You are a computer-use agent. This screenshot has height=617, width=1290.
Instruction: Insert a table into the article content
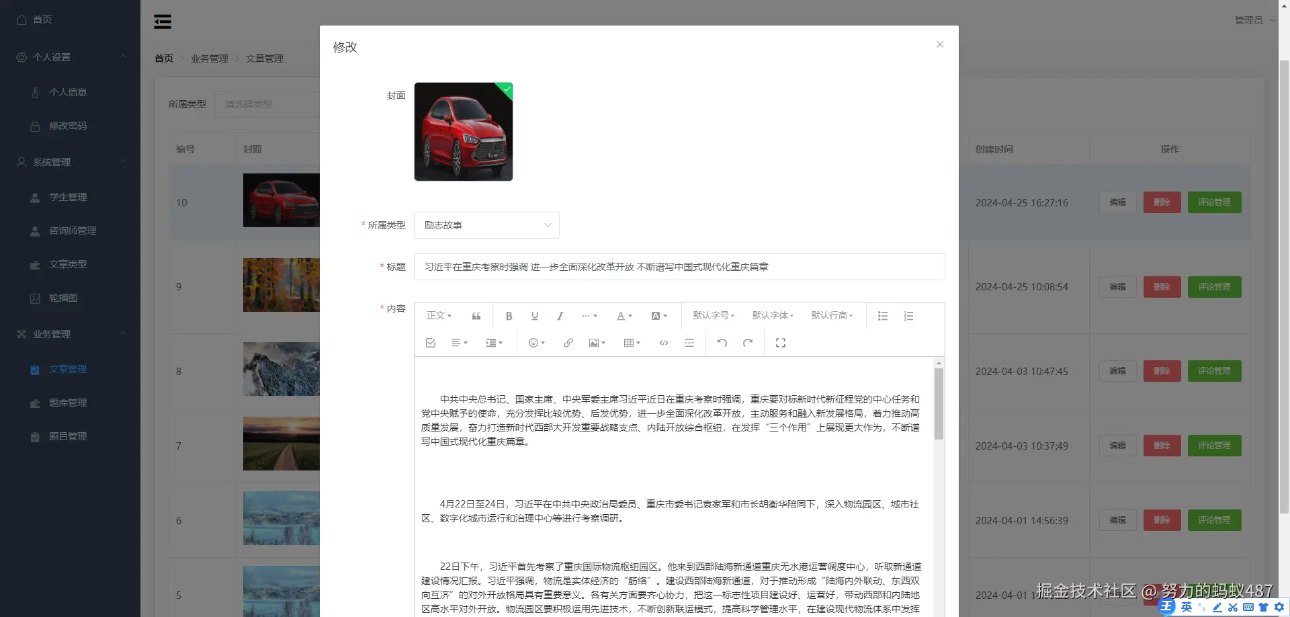630,343
